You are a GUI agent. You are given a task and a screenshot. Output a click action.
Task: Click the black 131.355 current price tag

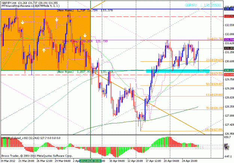click(229, 48)
